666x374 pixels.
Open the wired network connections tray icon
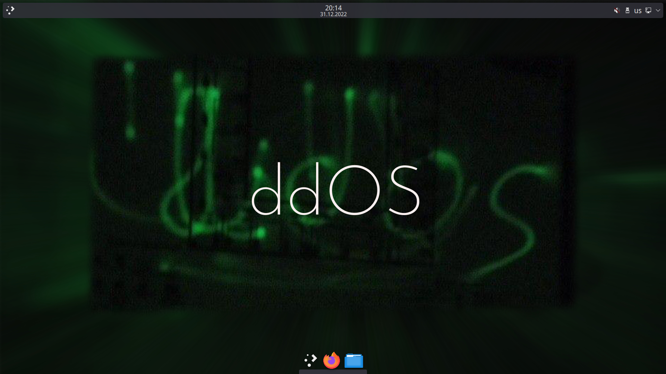[648, 10]
